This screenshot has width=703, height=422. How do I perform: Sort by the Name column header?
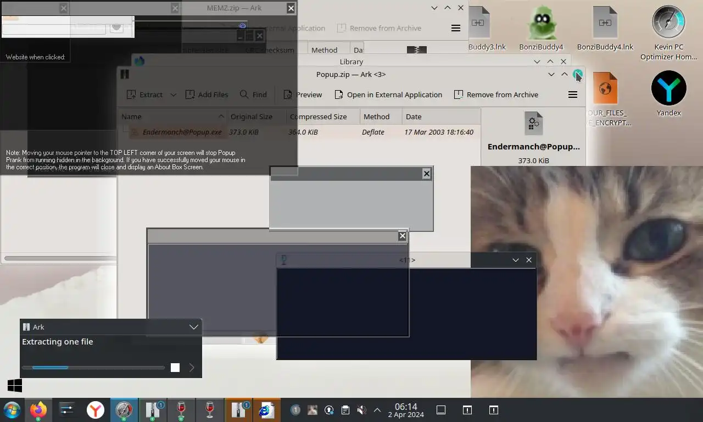[173, 116]
